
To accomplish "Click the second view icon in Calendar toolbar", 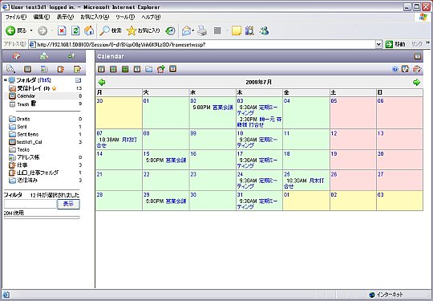I will pos(113,69).
